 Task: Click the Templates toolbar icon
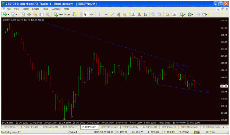(204, 14)
